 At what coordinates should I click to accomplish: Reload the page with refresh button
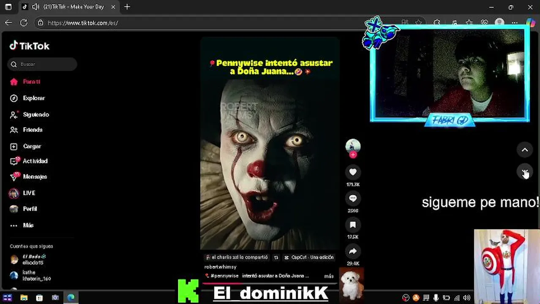[24, 23]
